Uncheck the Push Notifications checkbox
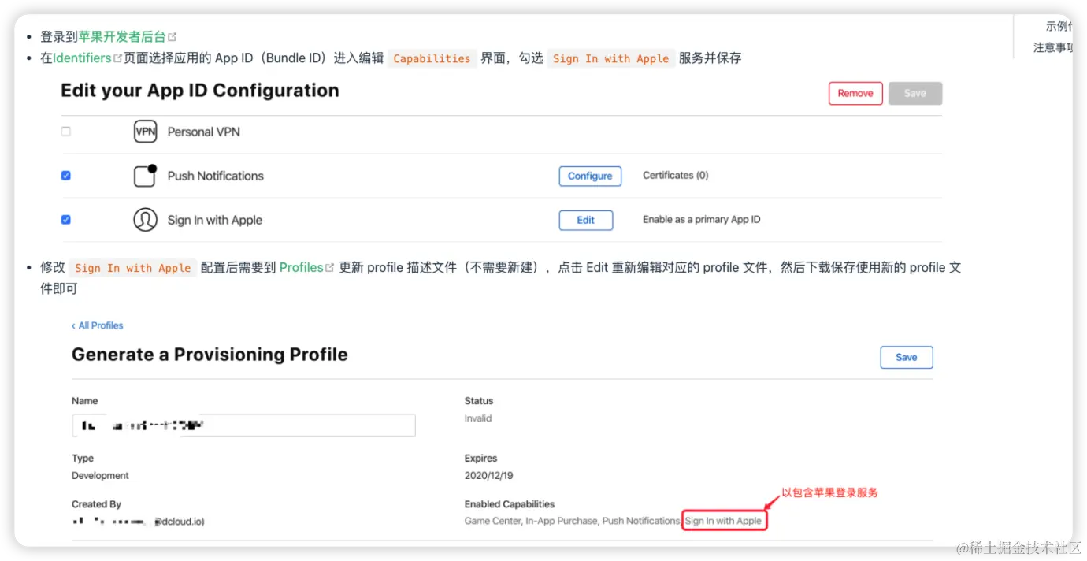This screenshot has height=561, width=1087. point(66,176)
